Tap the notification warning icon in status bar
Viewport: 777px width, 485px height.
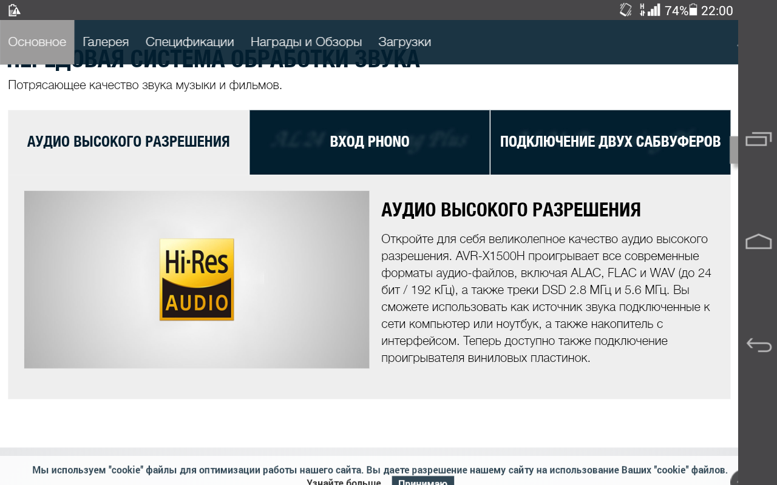14,10
